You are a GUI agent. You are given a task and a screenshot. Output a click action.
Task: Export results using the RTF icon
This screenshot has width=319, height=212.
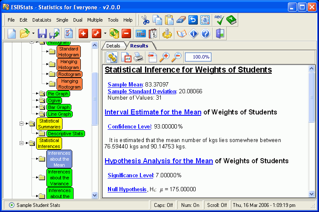[126, 57]
